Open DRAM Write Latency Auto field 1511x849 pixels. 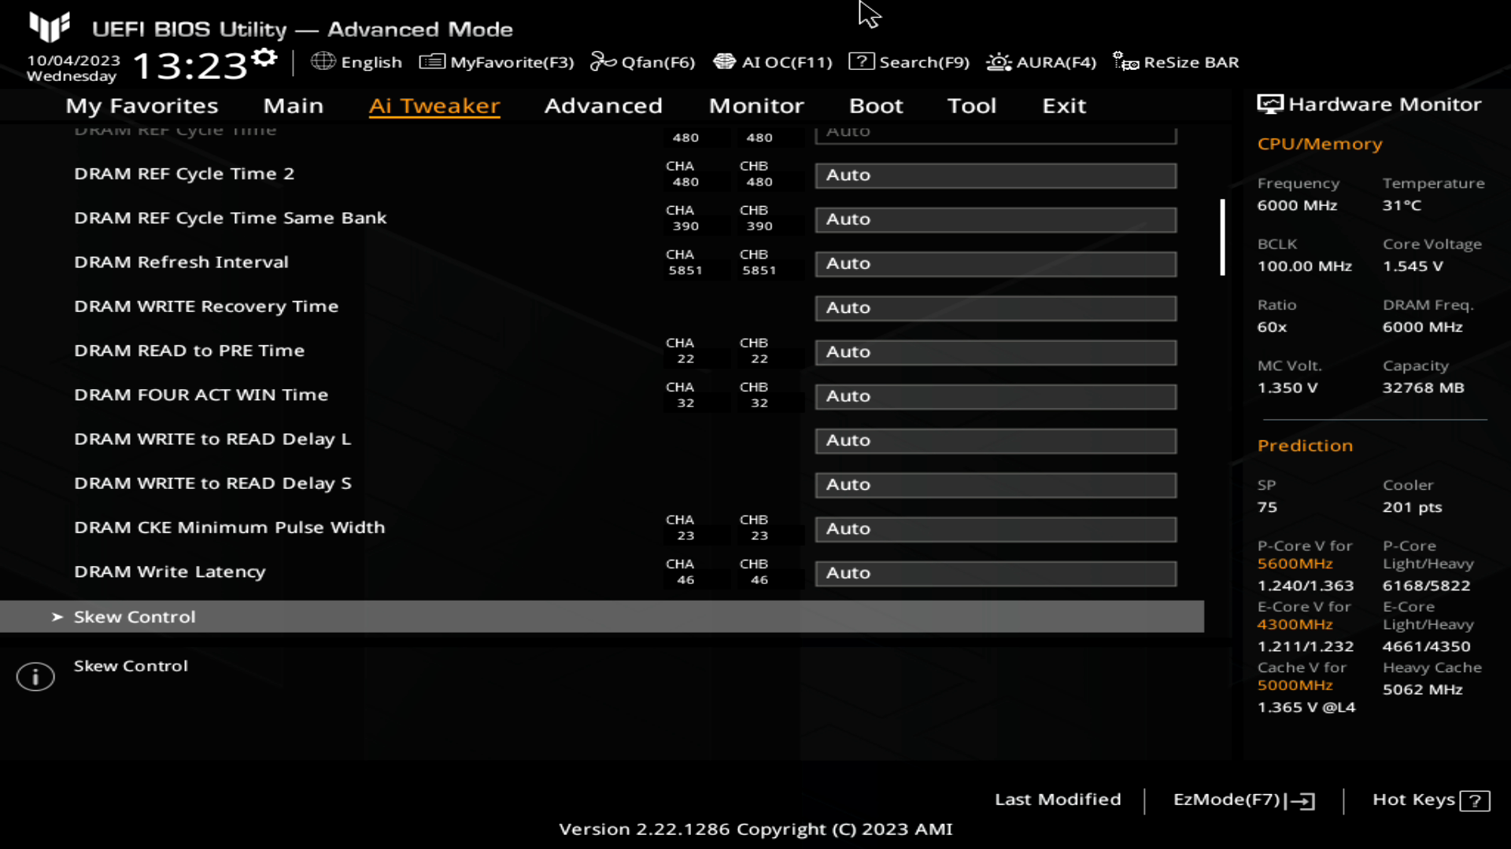(996, 573)
